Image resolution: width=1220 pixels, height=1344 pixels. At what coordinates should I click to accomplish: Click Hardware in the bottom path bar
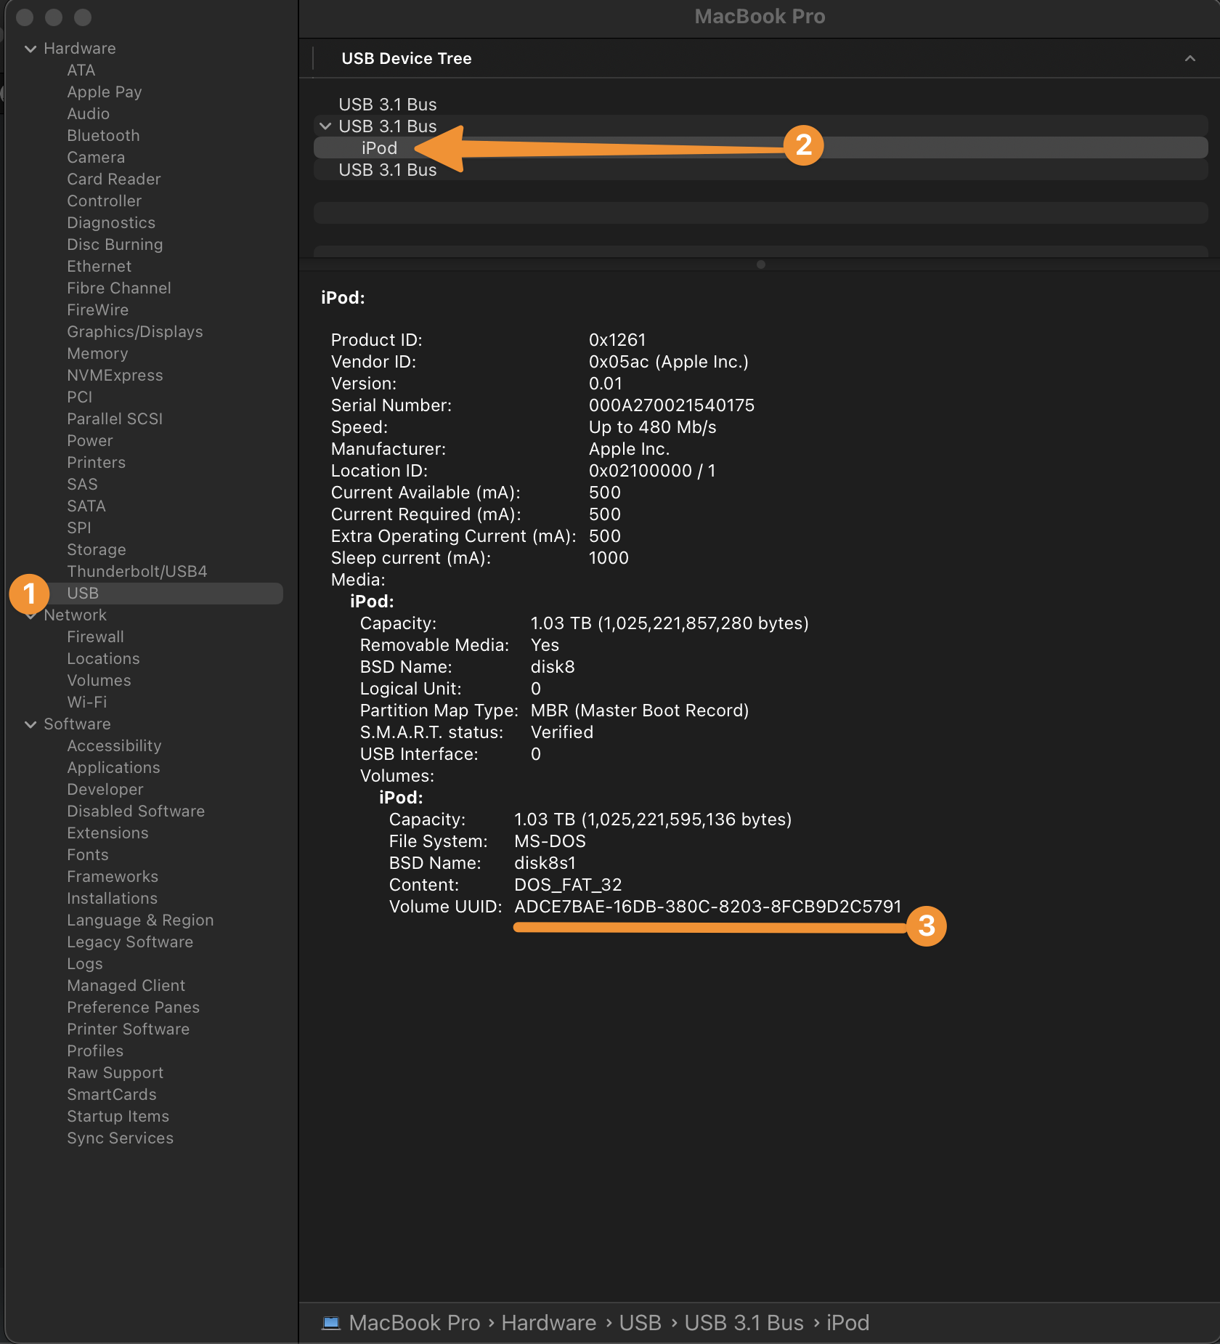tap(549, 1323)
